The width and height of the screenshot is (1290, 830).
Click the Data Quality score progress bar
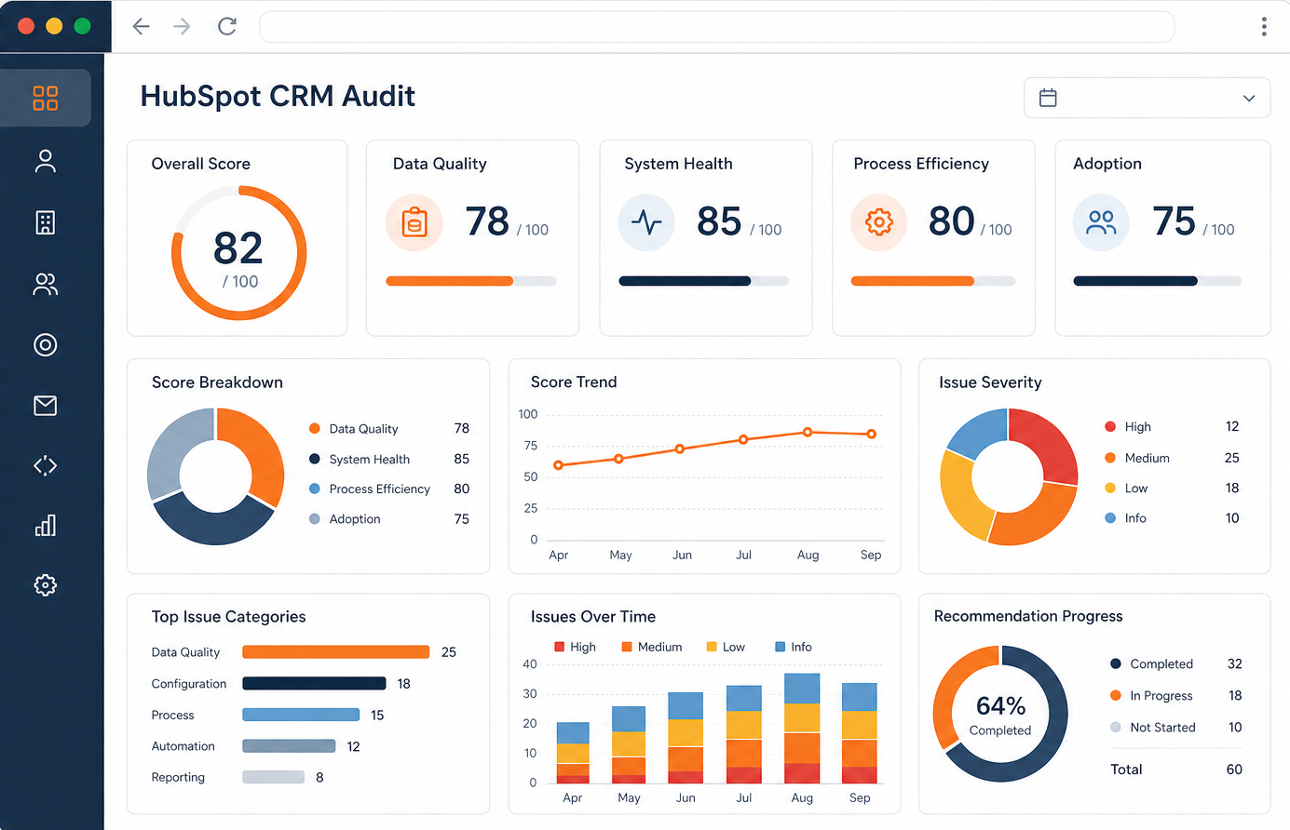coord(471,281)
